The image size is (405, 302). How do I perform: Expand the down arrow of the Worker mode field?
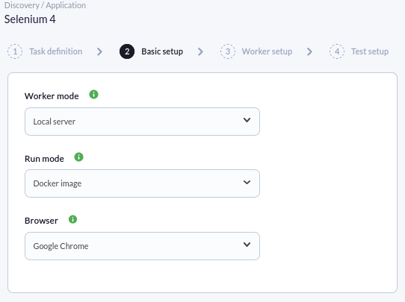point(247,120)
